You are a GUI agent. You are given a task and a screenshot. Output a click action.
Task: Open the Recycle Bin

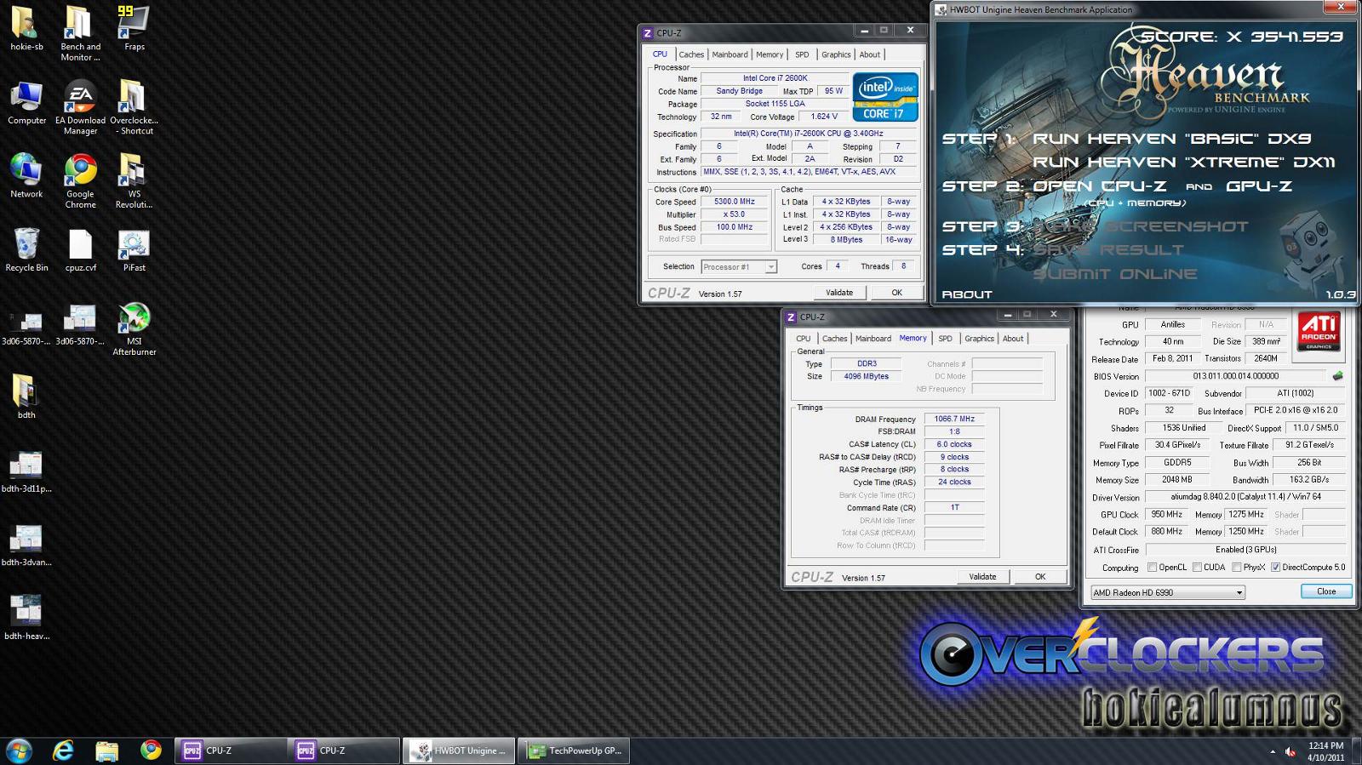click(26, 249)
